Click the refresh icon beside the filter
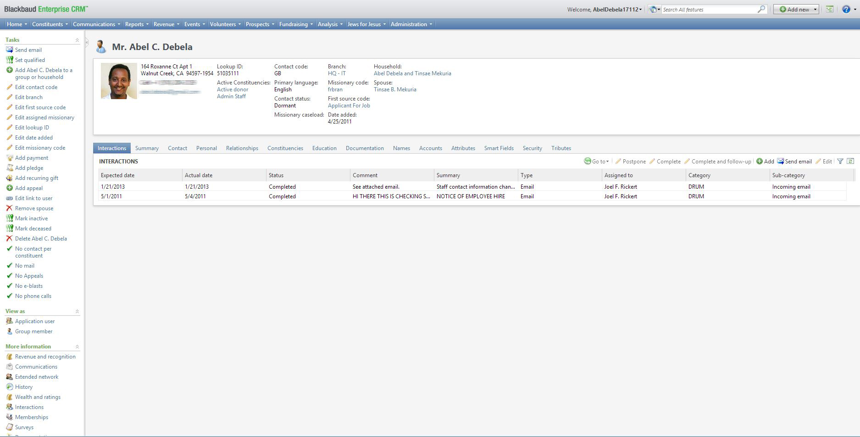Image resolution: width=860 pixels, height=437 pixels. tap(850, 161)
